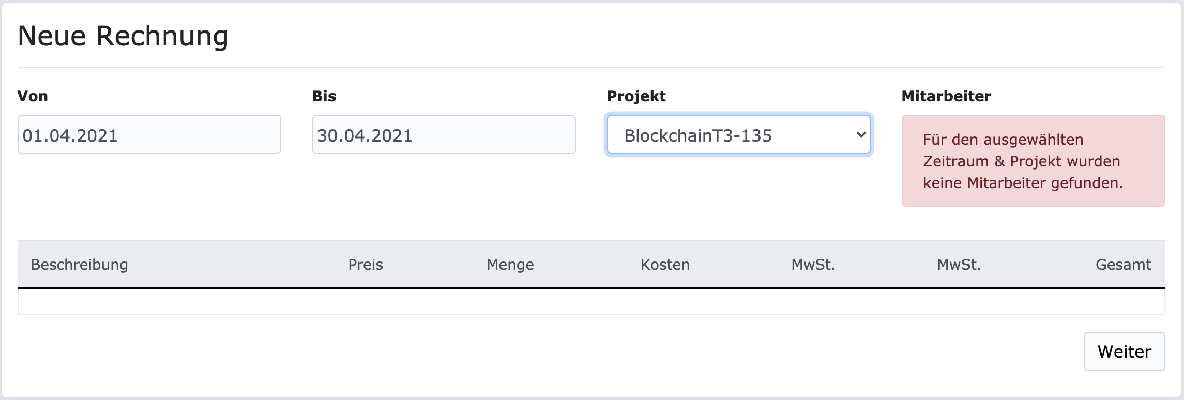Click the Von date input field

point(149,135)
